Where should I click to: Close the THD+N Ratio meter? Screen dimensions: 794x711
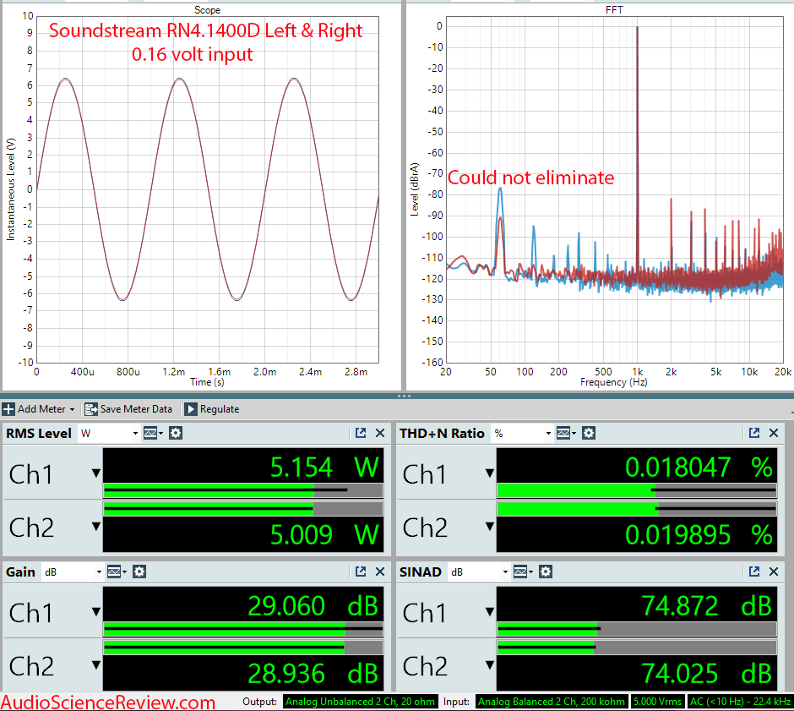[x=773, y=433]
